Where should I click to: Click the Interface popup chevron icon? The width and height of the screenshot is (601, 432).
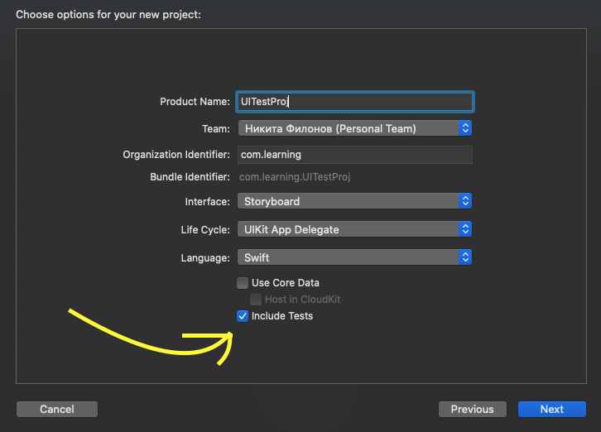pyautogui.click(x=465, y=201)
